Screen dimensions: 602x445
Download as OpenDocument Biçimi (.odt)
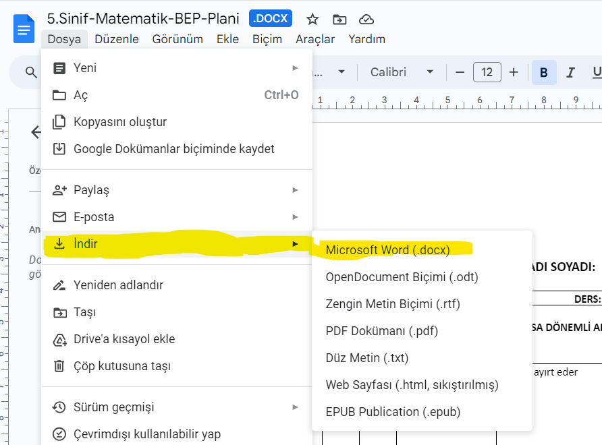(x=422, y=276)
